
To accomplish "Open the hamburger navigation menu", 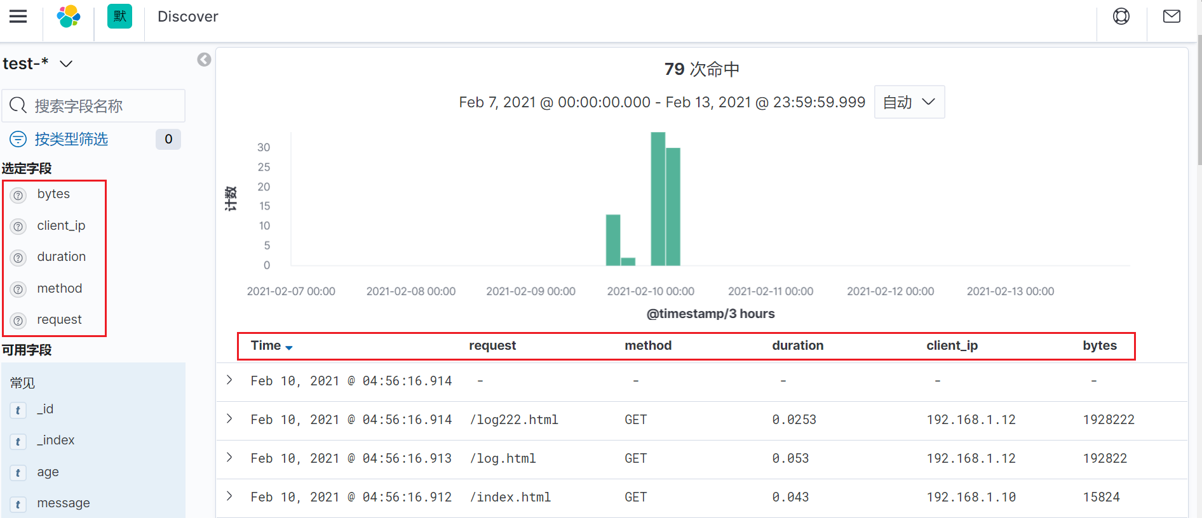I will click(18, 17).
